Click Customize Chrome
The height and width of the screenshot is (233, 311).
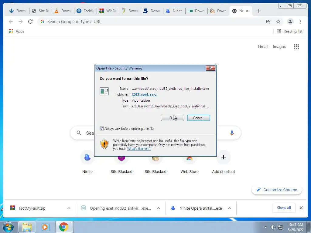[x=276, y=190]
